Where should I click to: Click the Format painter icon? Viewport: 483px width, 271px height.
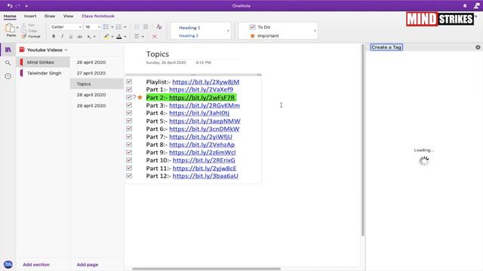click(x=24, y=36)
